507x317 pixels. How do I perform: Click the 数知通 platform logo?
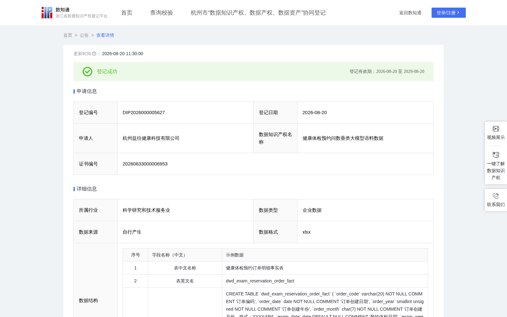pos(74,13)
